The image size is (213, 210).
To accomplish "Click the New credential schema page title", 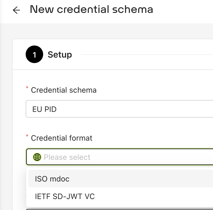I will (x=91, y=10).
